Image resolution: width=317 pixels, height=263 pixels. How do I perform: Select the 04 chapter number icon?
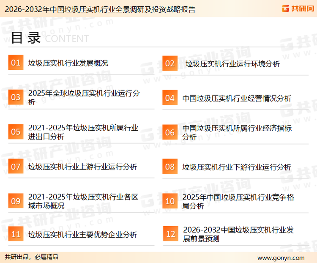(x=169, y=98)
